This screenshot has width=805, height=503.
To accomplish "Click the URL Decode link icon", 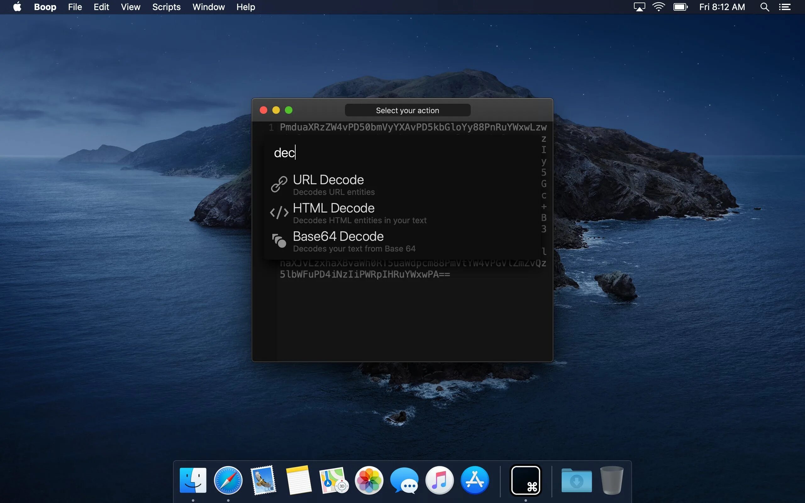I will pyautogui.click(x=279, y=184).
